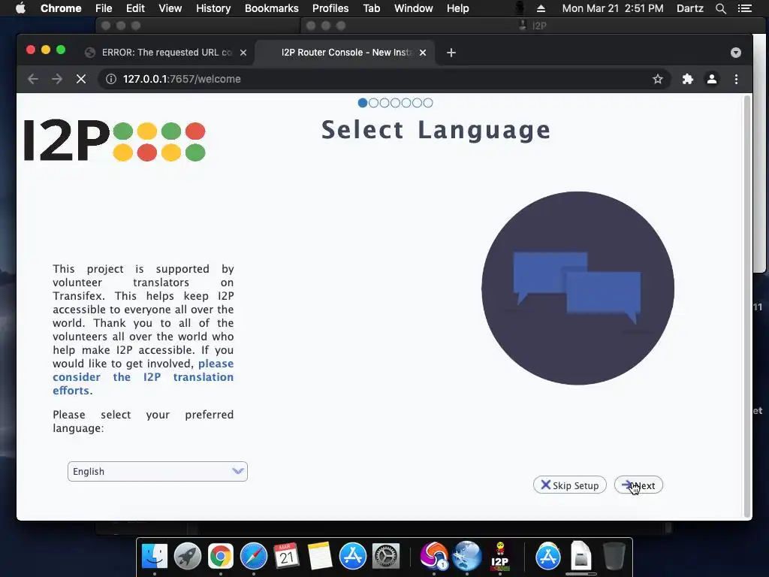Click the eject icon in menu bar

(x=541, y=8)
